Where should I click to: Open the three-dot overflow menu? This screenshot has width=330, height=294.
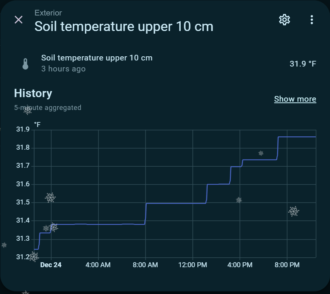pos(311,20)
